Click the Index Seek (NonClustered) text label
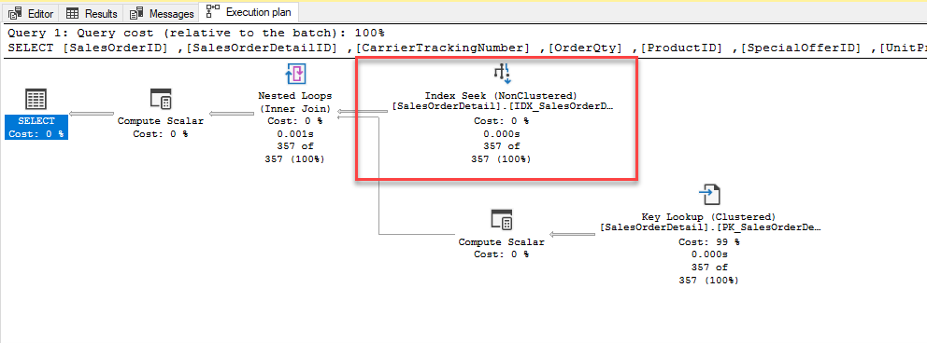Viewport: 927px width, 343px height. tap(502, 95)
